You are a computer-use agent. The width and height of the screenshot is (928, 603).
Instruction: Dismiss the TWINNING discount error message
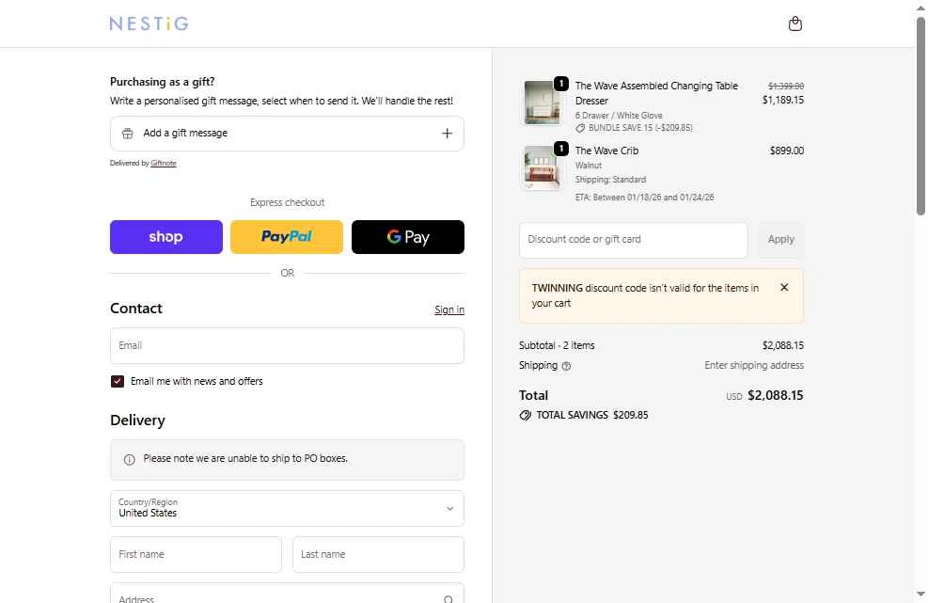[x=784, y=288]
